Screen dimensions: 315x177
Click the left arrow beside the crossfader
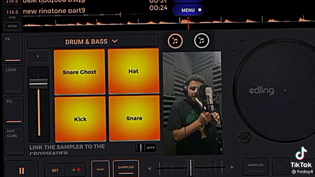[150, 168]
